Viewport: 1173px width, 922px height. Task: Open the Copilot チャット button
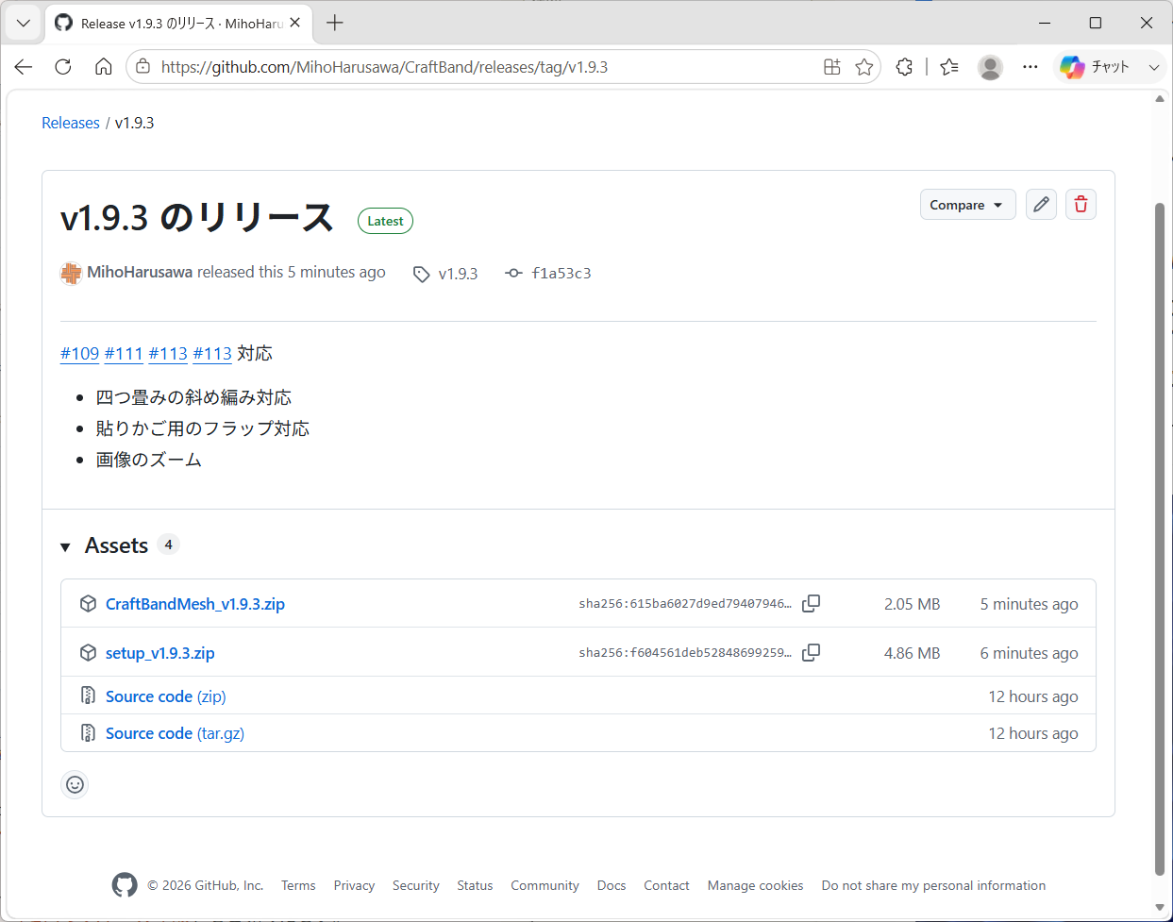[x=1095, y=67]
